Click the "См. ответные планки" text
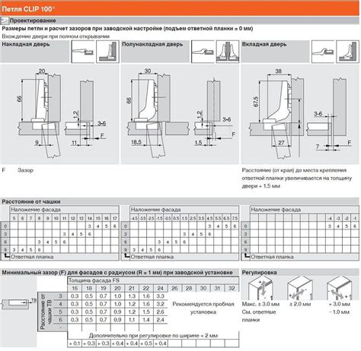Screen dimensions: 361x351 pyautogui.click(x=259, y=316)
